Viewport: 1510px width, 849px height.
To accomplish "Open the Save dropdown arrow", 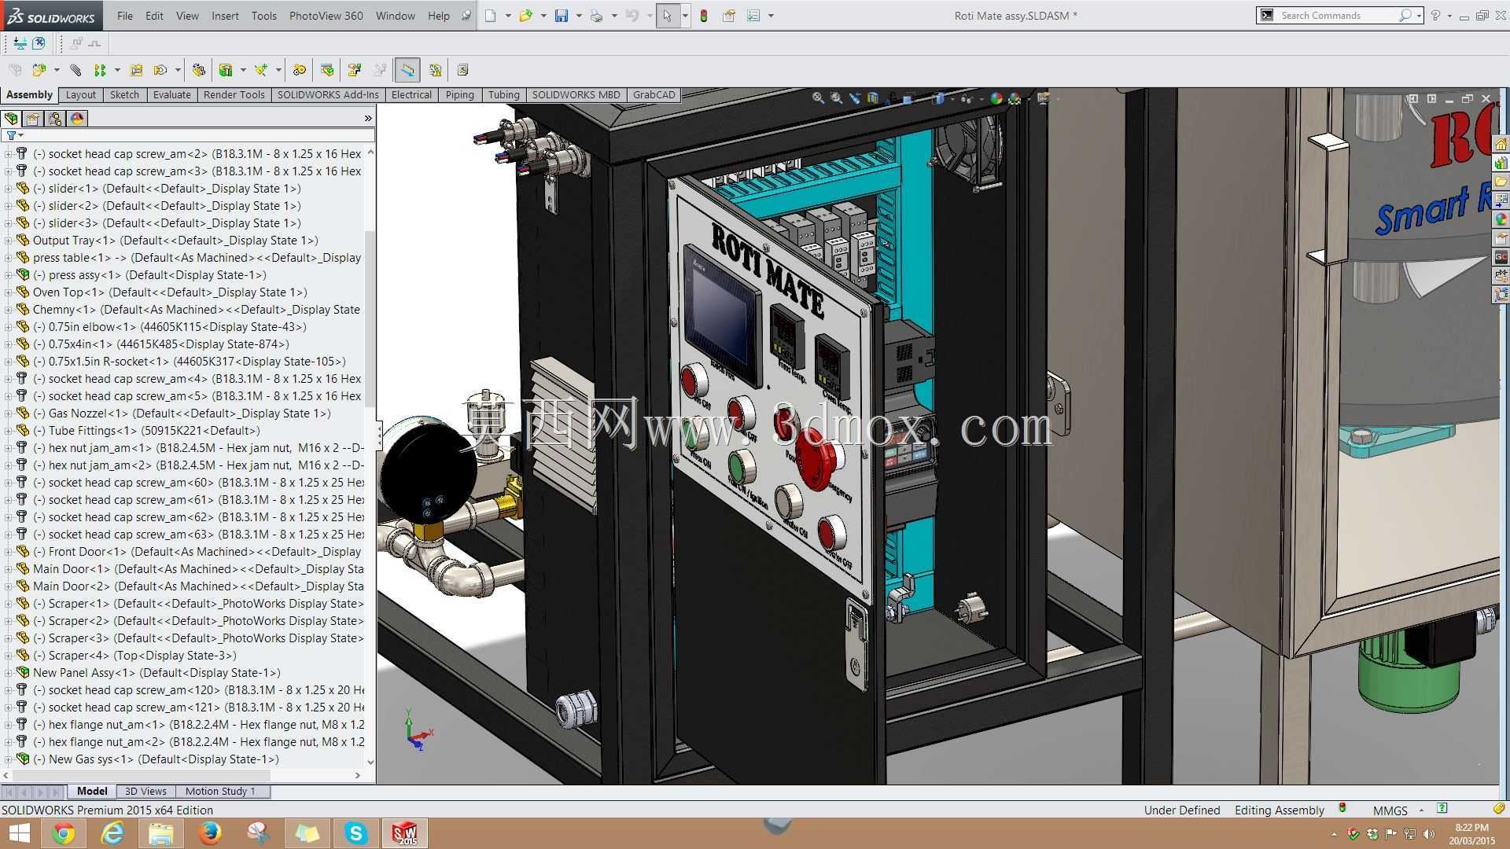I will pyautogui.click(x=578, y=16).
